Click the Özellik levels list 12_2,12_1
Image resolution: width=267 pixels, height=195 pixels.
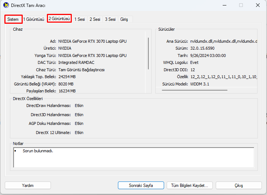pyautogui.click(x=223, y=77)
